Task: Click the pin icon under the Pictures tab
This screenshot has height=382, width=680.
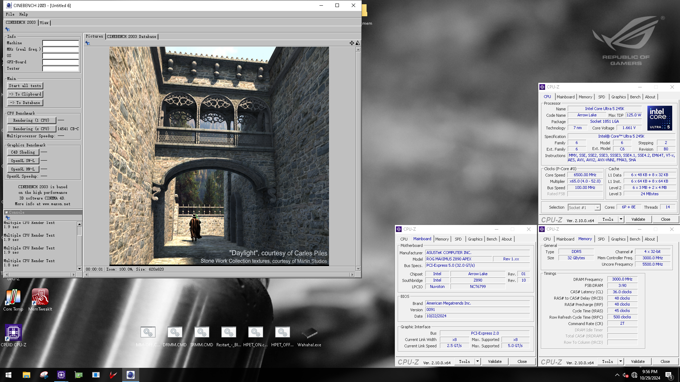Action: (x=87, y=43)
